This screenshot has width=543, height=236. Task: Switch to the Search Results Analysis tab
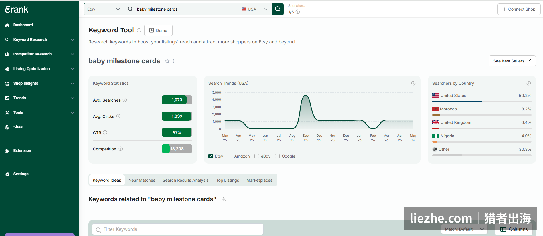(185, 180)
